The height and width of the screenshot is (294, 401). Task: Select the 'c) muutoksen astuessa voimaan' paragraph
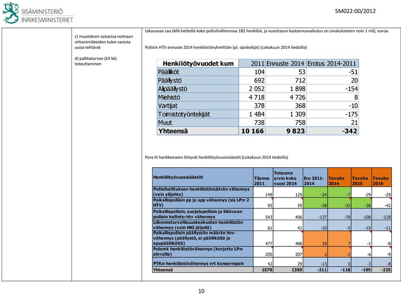[x=104, y=42]
